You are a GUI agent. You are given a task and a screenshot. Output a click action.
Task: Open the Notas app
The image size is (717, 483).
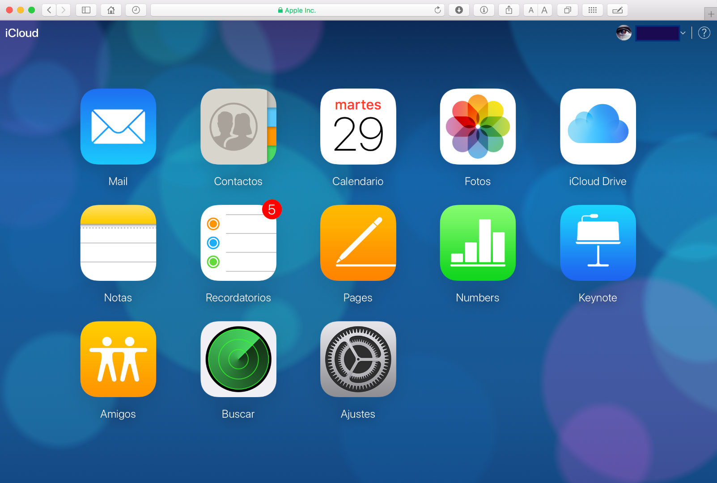118,243
